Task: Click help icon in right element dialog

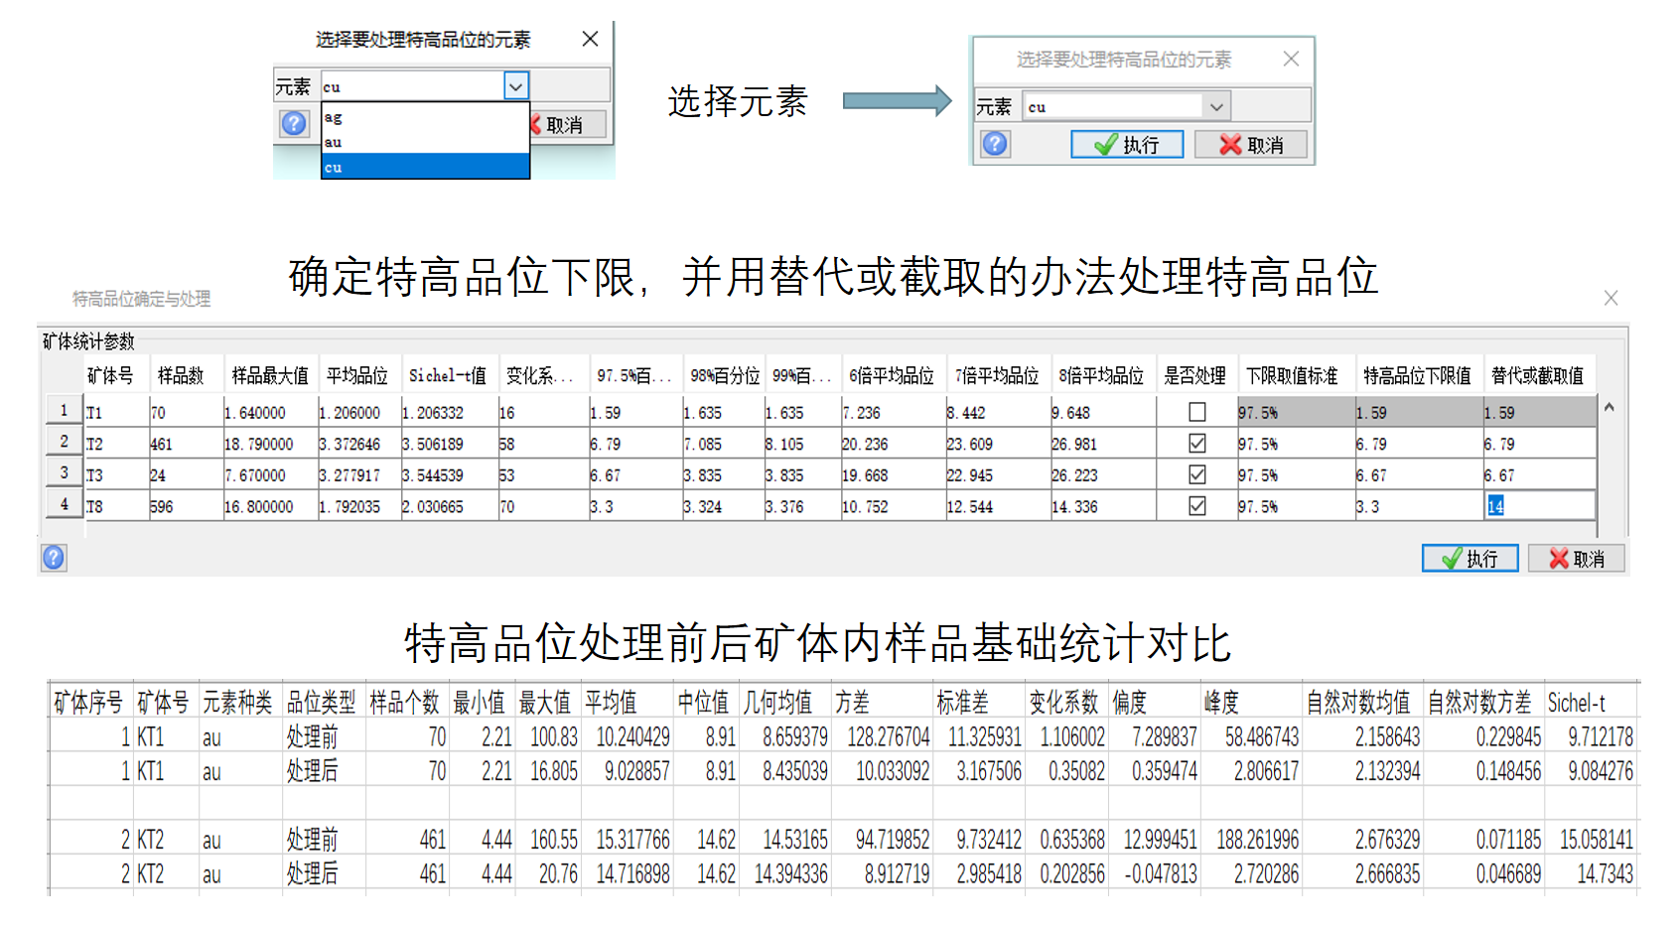Action: [x=995, y=145]
